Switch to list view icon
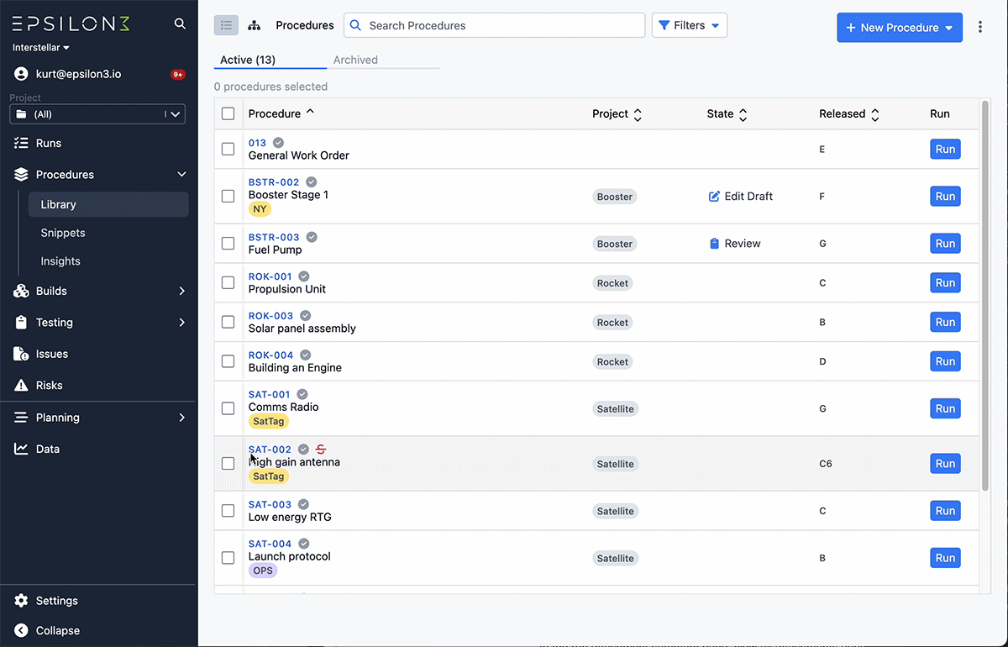Screen dimensions: 1008x647 point(226,25)
